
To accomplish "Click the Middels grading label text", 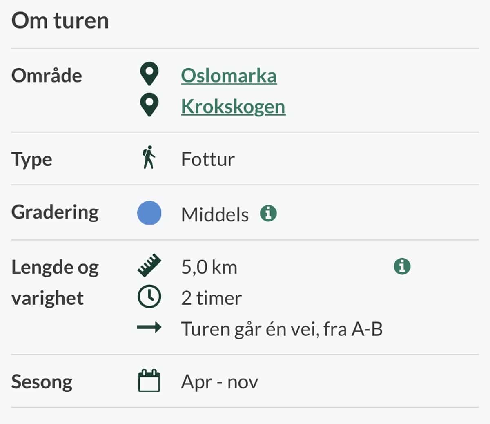I will pyautogui.click(x=215, y=214).
